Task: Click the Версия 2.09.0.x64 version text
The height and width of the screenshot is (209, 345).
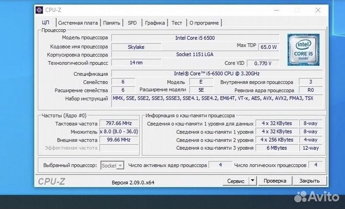Action: coord(133,183)
